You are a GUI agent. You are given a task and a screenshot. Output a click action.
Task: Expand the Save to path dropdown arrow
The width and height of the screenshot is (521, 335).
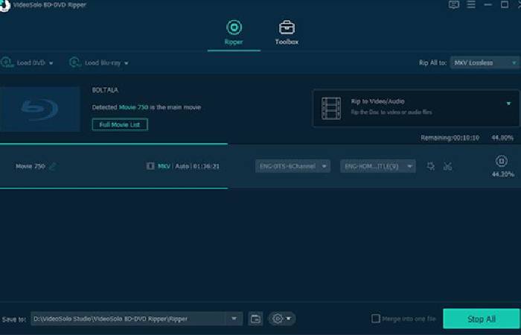point(234,319)
